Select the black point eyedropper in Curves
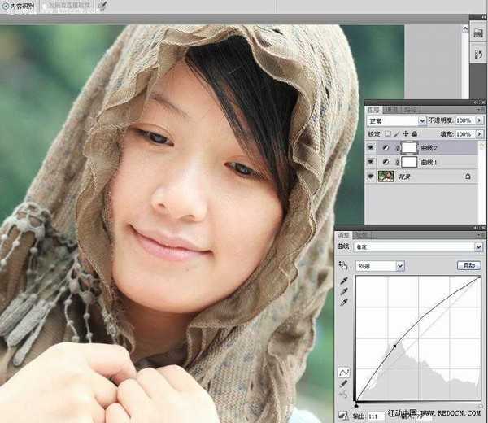This screenshot has height=423, width=488. click(343, 281)
